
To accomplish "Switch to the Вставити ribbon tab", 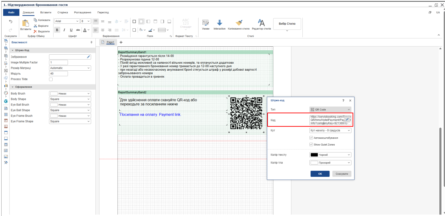I will (46, 12).
